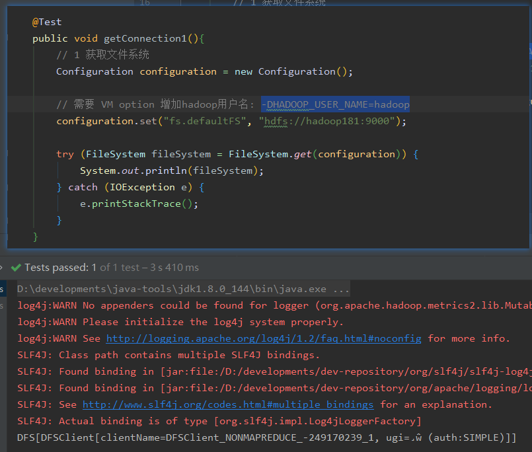Click the DFS[DFSClient output line
This screenshot has width=532, height=452.
(x=266, y=437)
